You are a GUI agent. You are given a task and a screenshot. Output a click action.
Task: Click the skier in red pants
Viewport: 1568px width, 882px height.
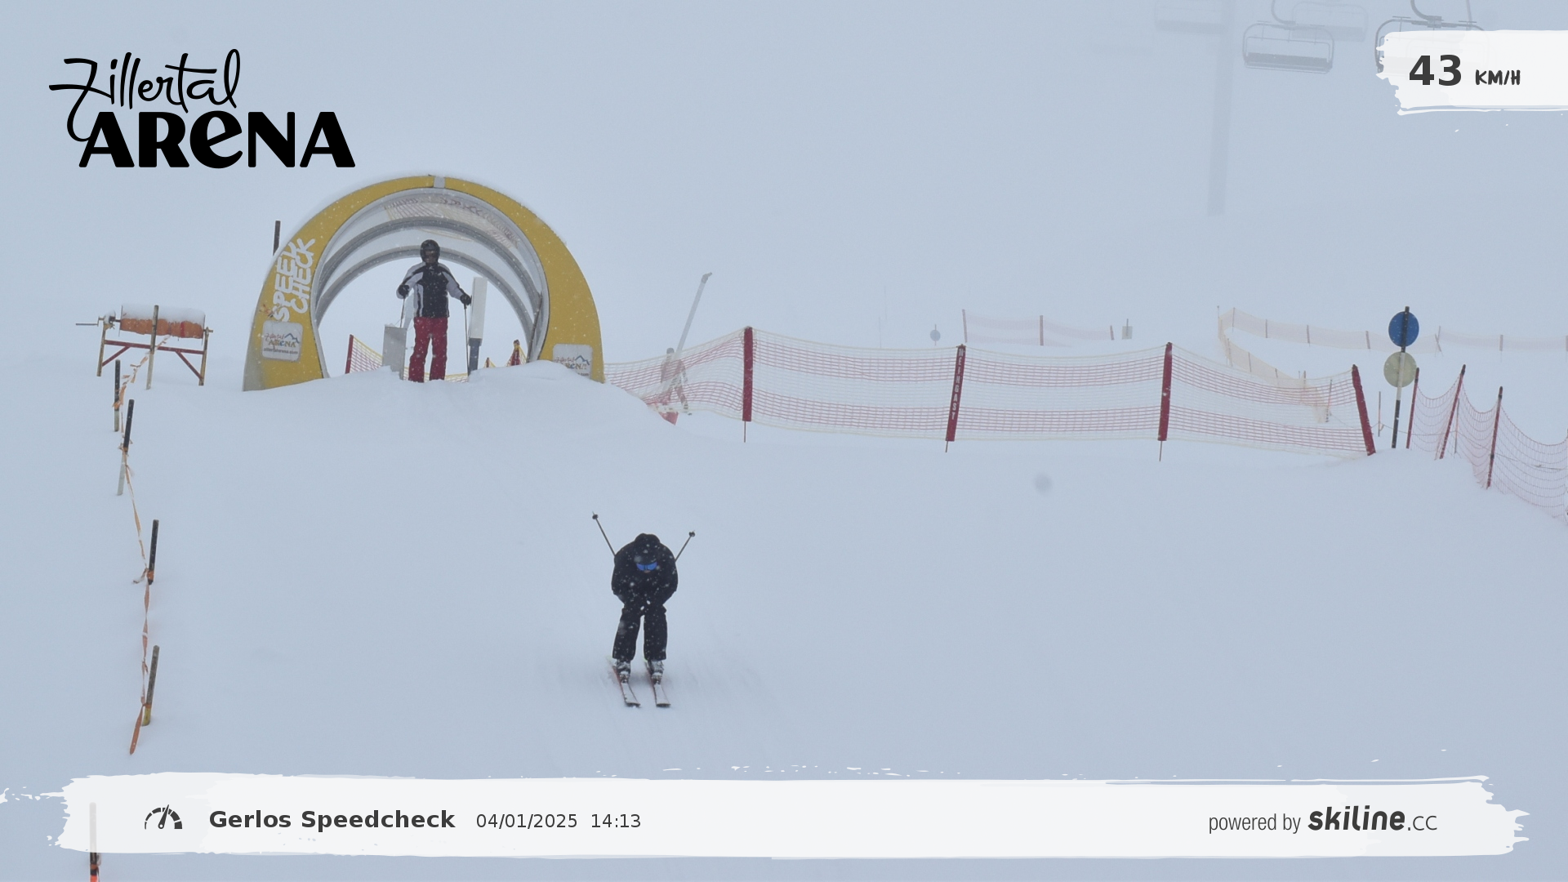point(430,314)
